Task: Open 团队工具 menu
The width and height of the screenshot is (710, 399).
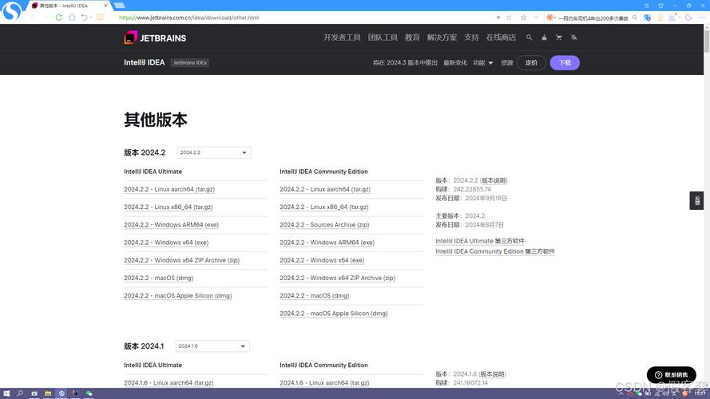Action: (383, 38)
